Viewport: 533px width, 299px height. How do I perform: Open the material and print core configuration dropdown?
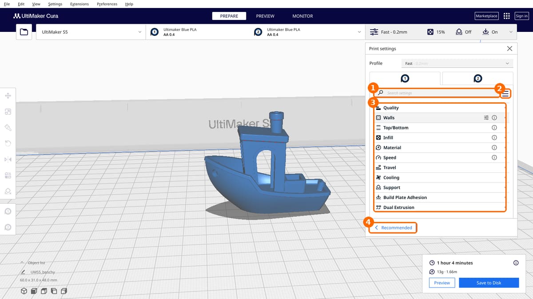coord(255,32)
